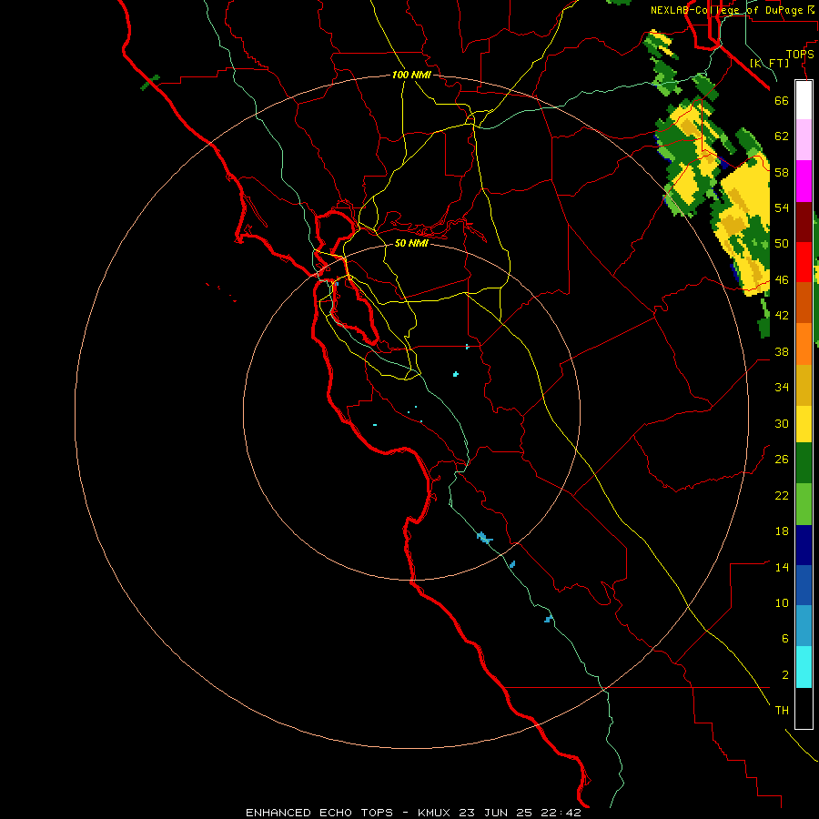Viewport: 819px width, 819px height.
Task: Select the '2' scale label
Action: [785, 675]
